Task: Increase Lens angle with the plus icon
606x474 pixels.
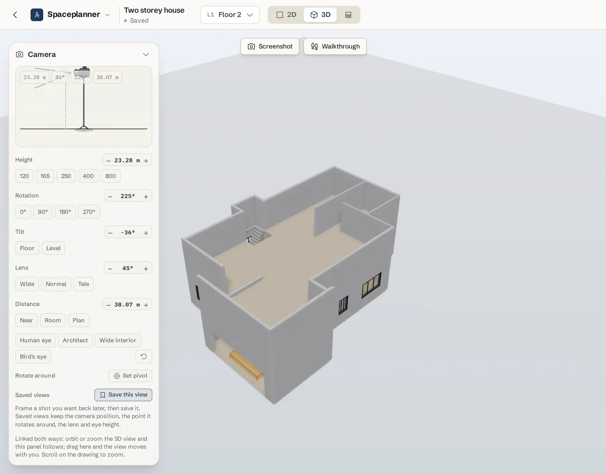Action: coord(146,269)
